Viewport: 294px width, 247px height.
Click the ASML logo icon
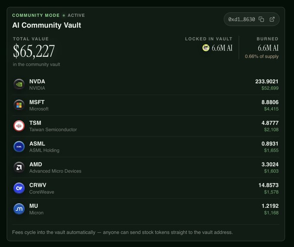point(19,147)
